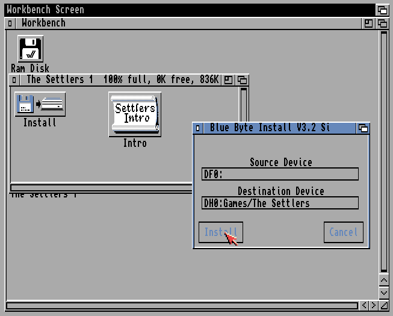Viewport: 393px width, 316px height.
Task: Click the Destination Device label
Action: click(x=280, y=191)
